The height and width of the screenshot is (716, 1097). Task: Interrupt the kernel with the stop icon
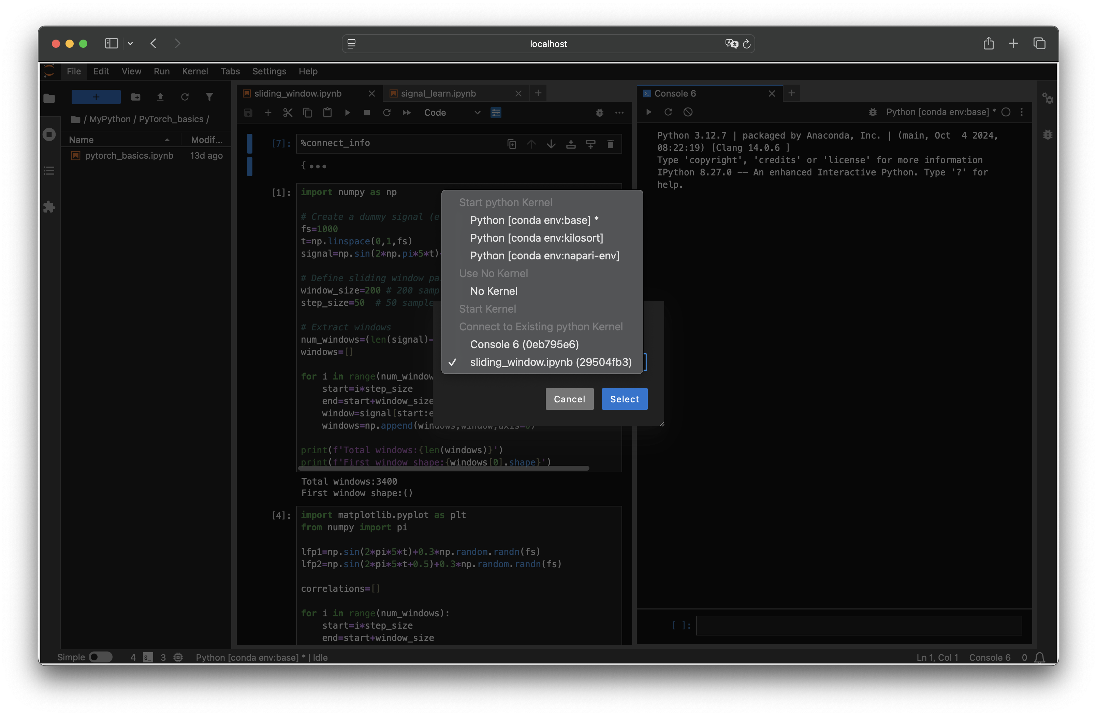click(366, 113)
